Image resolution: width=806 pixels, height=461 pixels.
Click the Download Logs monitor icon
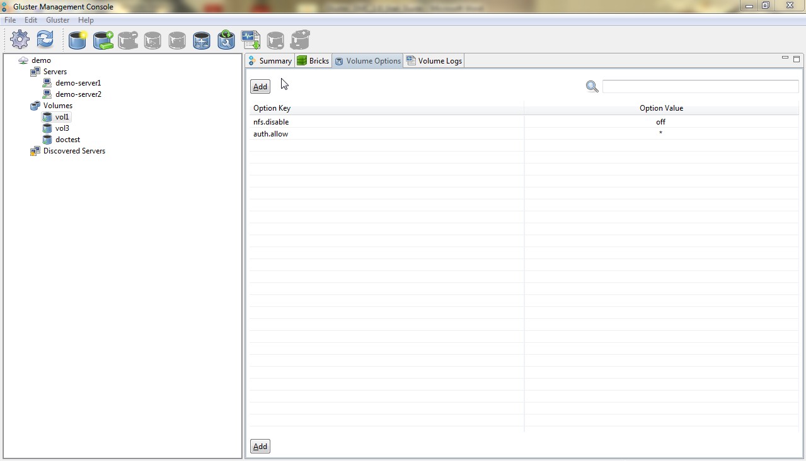[x=251, y=40]
